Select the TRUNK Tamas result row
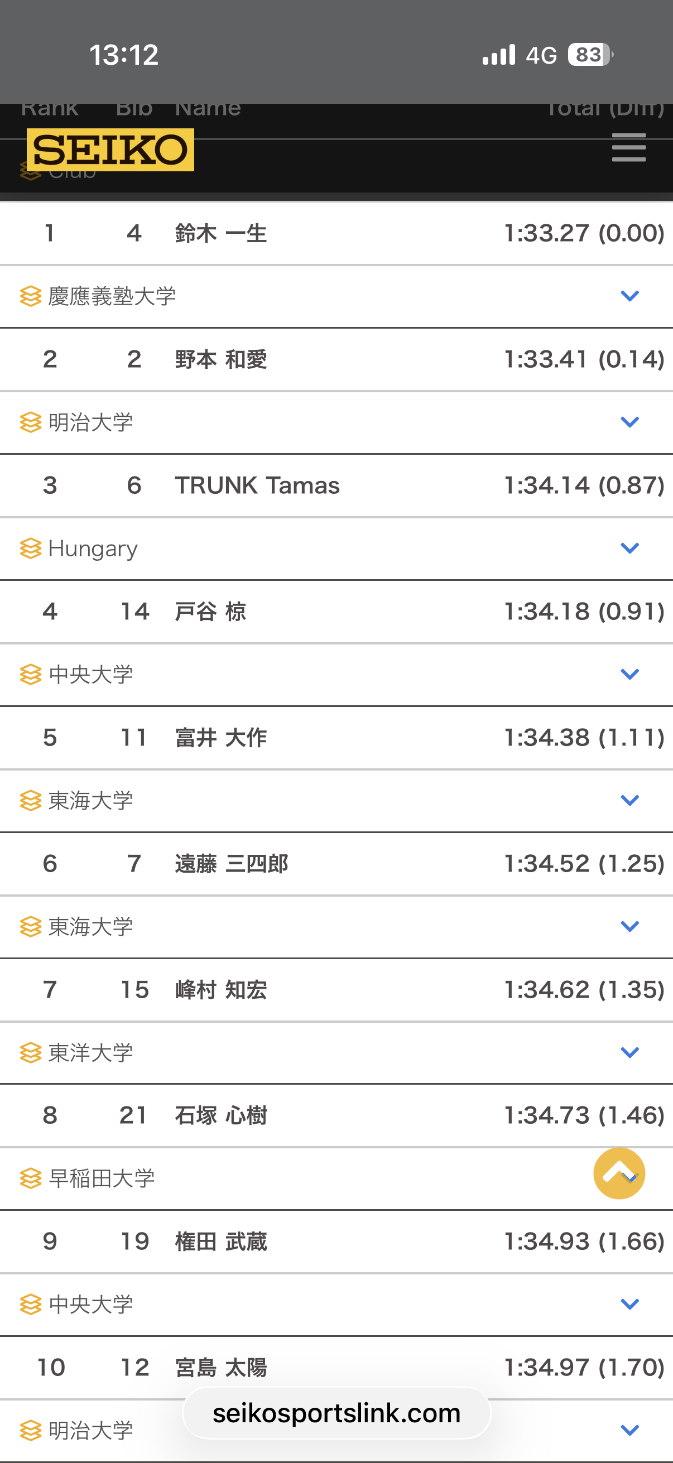 (x=336, y=485)
